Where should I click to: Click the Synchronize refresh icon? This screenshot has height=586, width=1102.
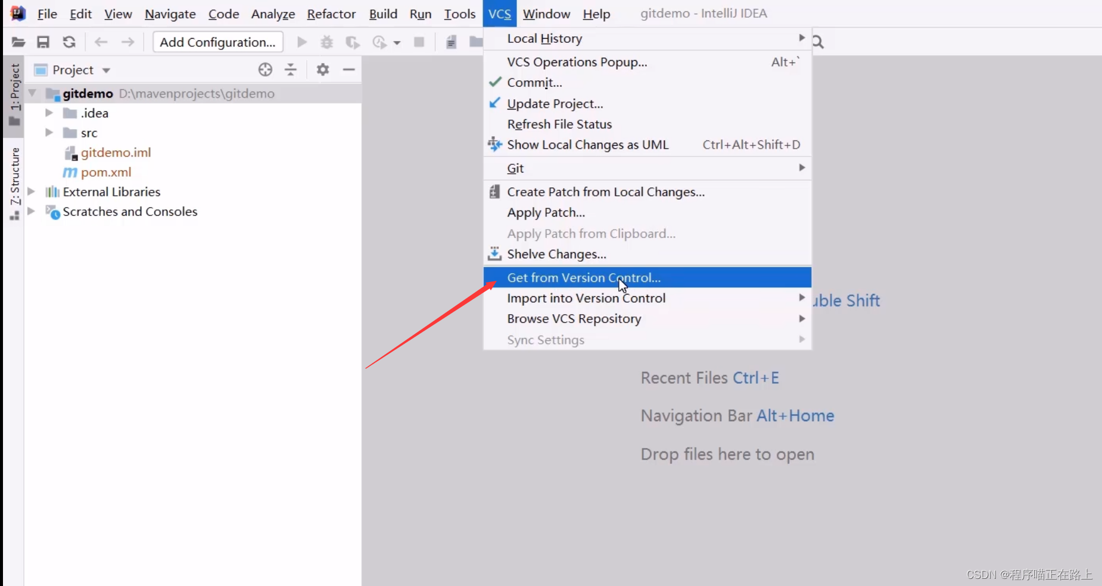tap(69, 42)
